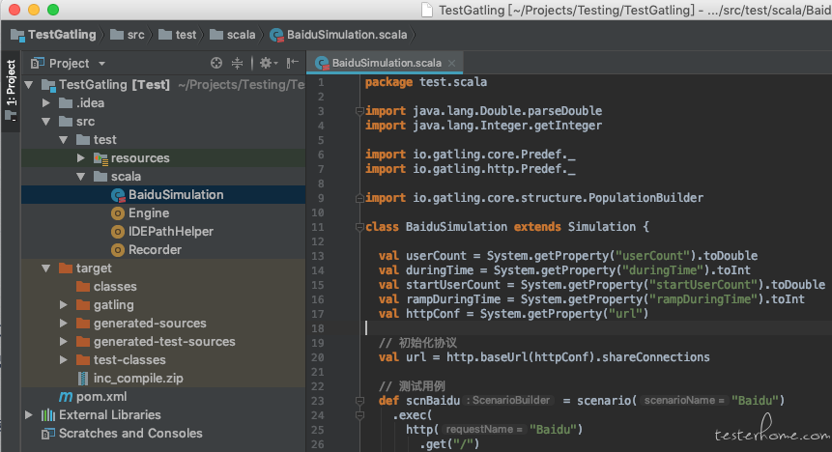Click the generated-sources folder icon

[x=83, y=324]
